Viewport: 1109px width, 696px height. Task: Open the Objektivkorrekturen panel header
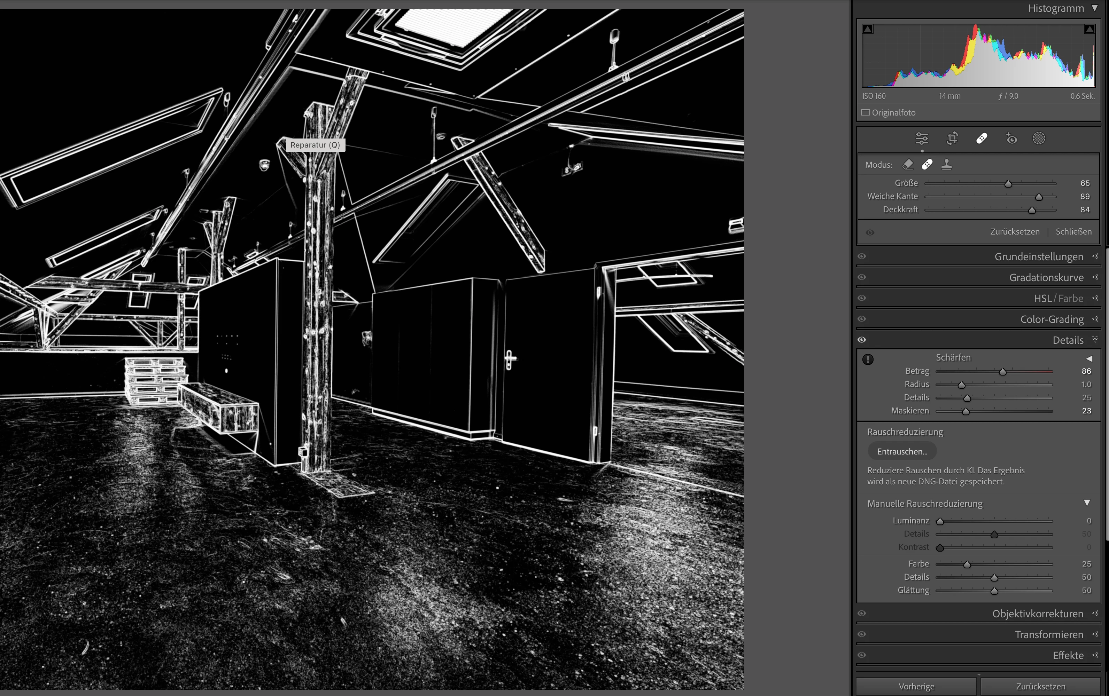pyautogui.click(x=1037, y=614)
